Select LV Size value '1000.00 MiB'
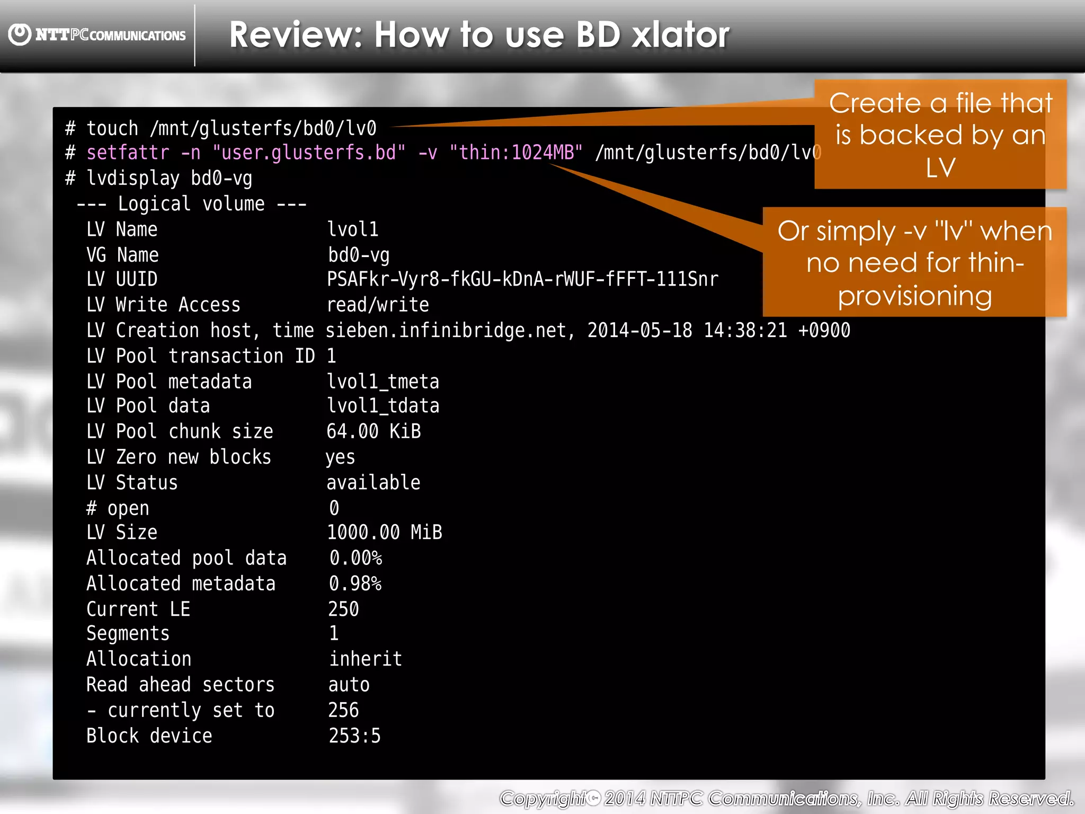The image size is (1085, 814). [x=385, y=532]
